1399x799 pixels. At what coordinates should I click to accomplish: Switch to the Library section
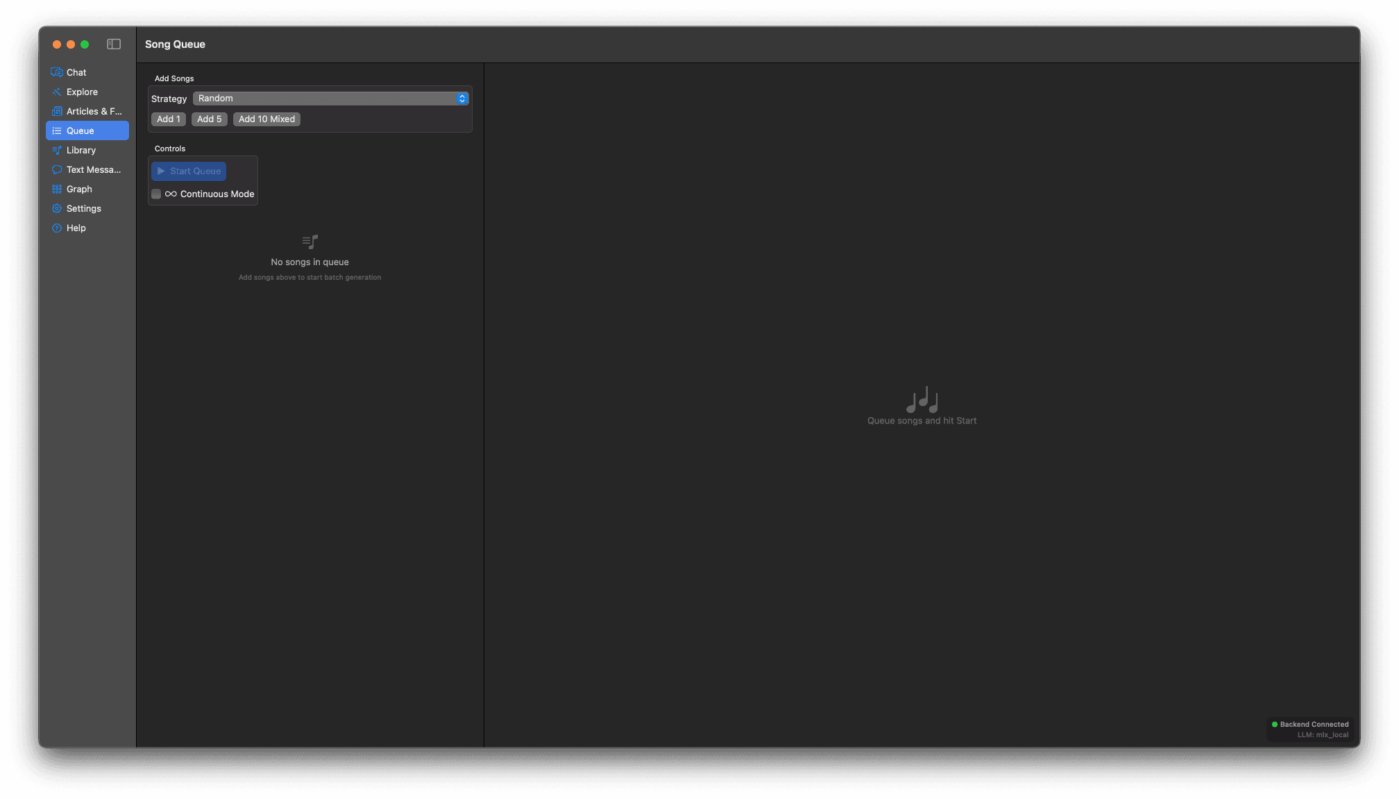[87, 150]
